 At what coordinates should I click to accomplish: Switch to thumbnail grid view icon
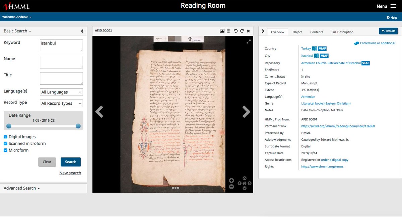tap(228, 31)
